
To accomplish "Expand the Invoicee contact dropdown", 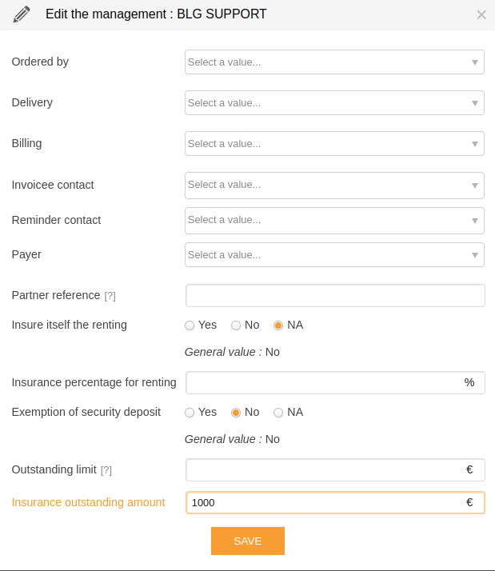I will [x=334, y=186].
